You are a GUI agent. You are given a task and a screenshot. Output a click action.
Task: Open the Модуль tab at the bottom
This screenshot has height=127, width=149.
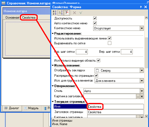31,108
